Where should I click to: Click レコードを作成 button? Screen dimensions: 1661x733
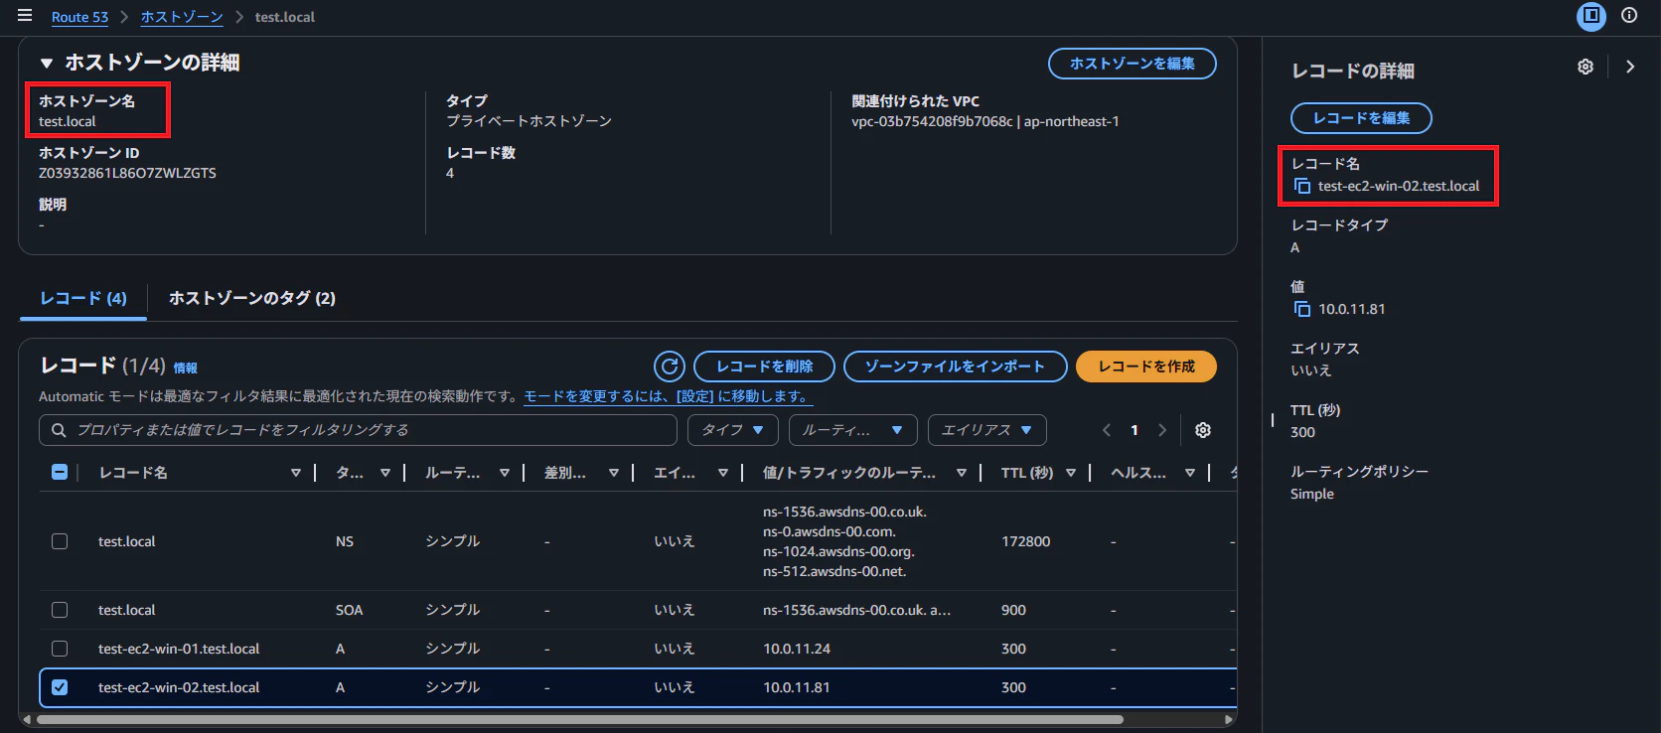click(1146, 366)
